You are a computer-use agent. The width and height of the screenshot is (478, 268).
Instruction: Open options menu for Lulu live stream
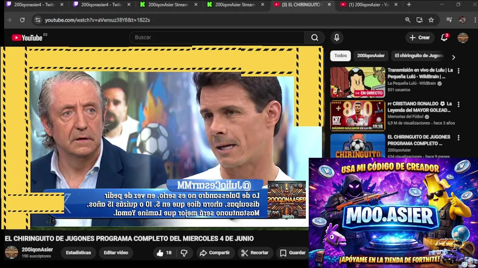(459, 71)
